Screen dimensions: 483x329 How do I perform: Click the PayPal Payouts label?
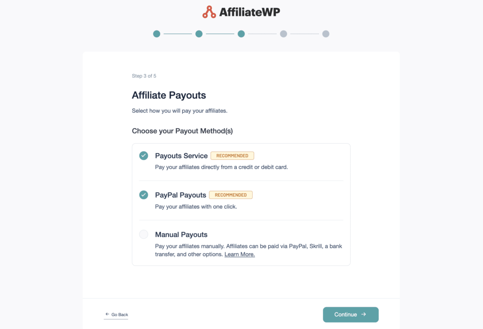pos(180,195)
